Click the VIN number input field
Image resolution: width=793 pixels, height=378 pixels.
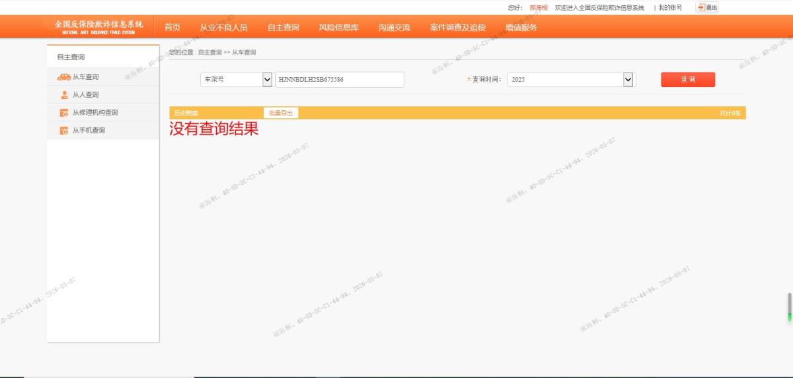340,79
